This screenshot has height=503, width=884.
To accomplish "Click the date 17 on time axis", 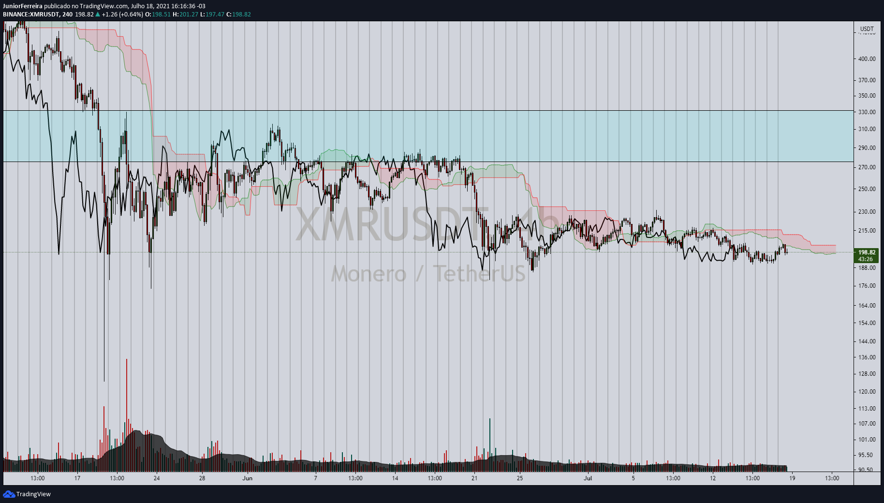I will [77, 478].
